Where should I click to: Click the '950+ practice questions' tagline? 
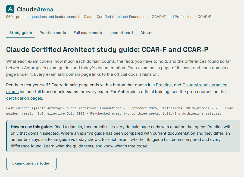click(110, 17)
